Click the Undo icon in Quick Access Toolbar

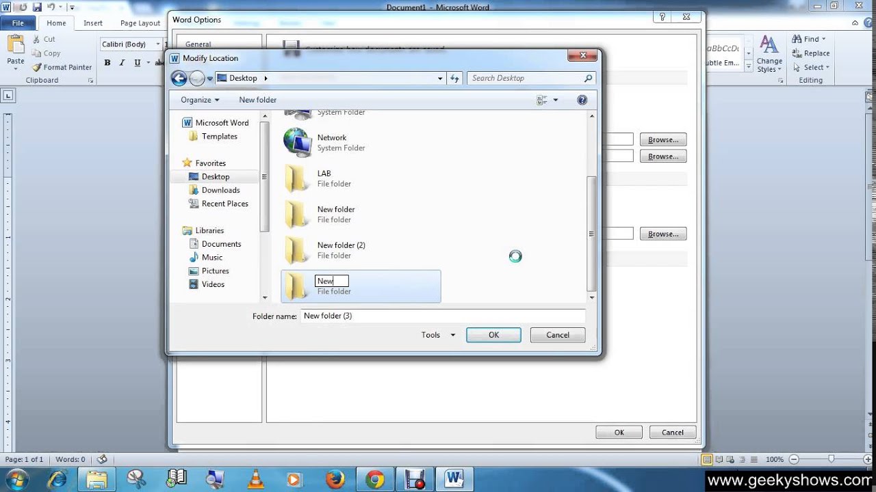click(x=51, y=7)
